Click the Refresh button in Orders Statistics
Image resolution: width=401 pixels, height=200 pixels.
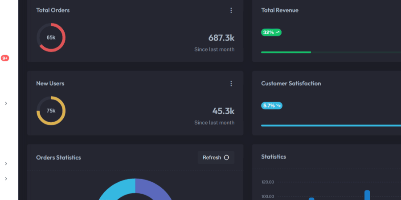(216, 157)
